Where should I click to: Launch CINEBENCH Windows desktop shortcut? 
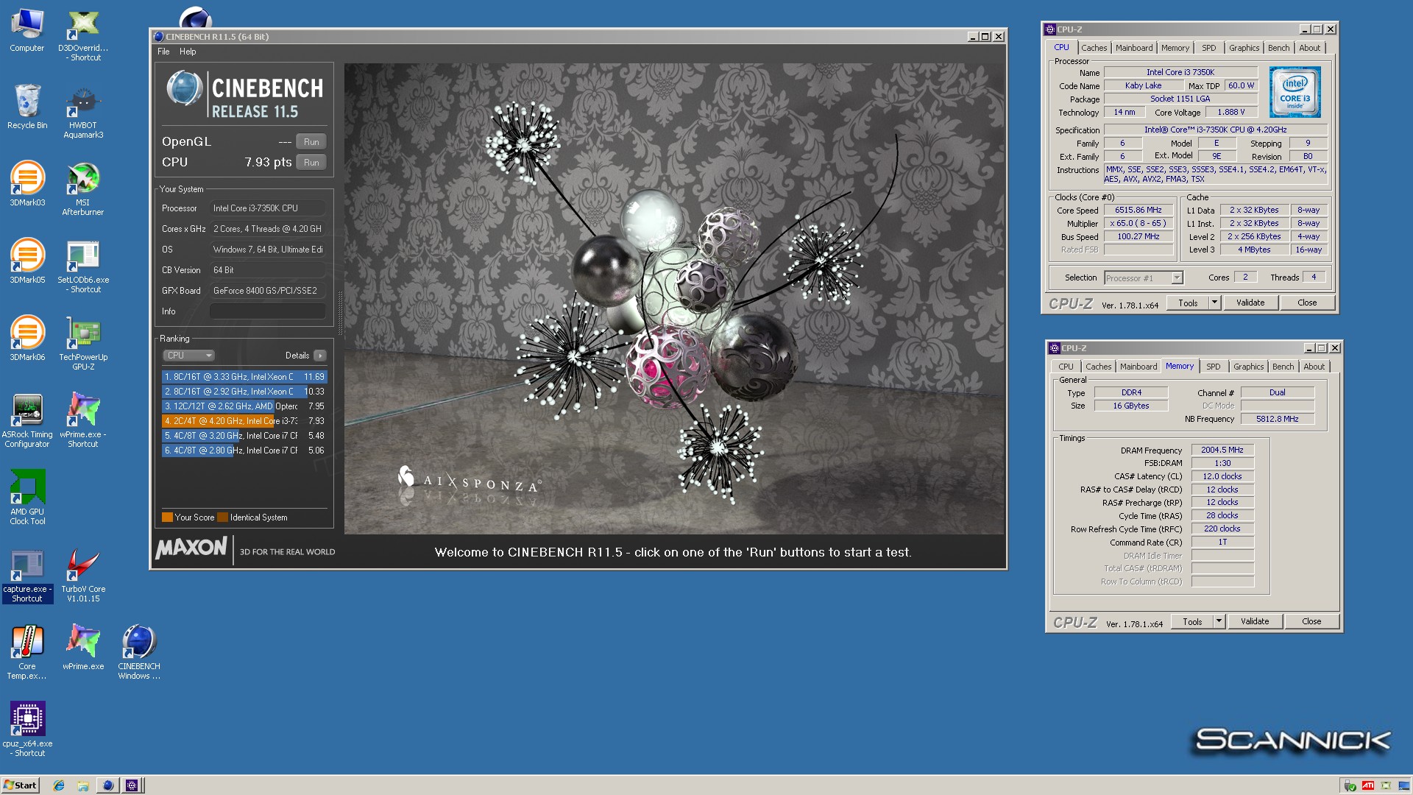pyautogui.click(x=139, y=653)
